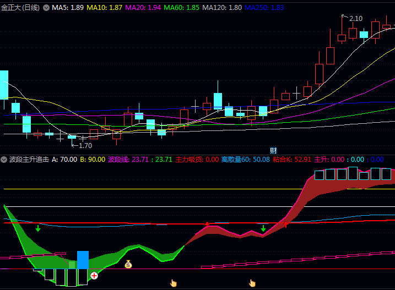The image size is (395, 290).
Task: Open dropdown beside 金正大(日线) title
Action: [46, 8]
